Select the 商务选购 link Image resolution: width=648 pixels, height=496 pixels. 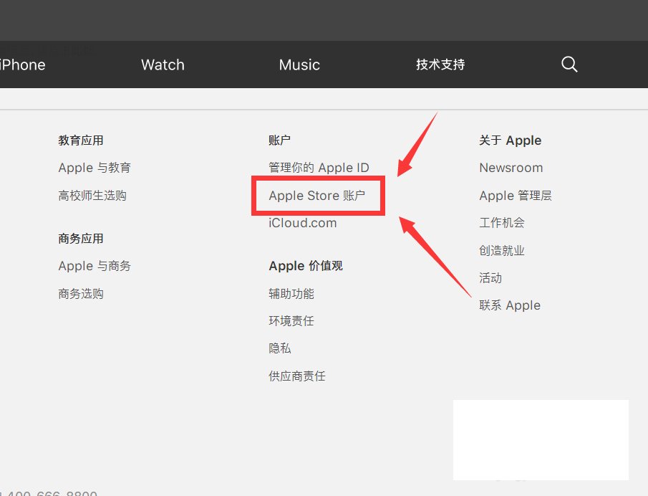click(x=81, y=294)
